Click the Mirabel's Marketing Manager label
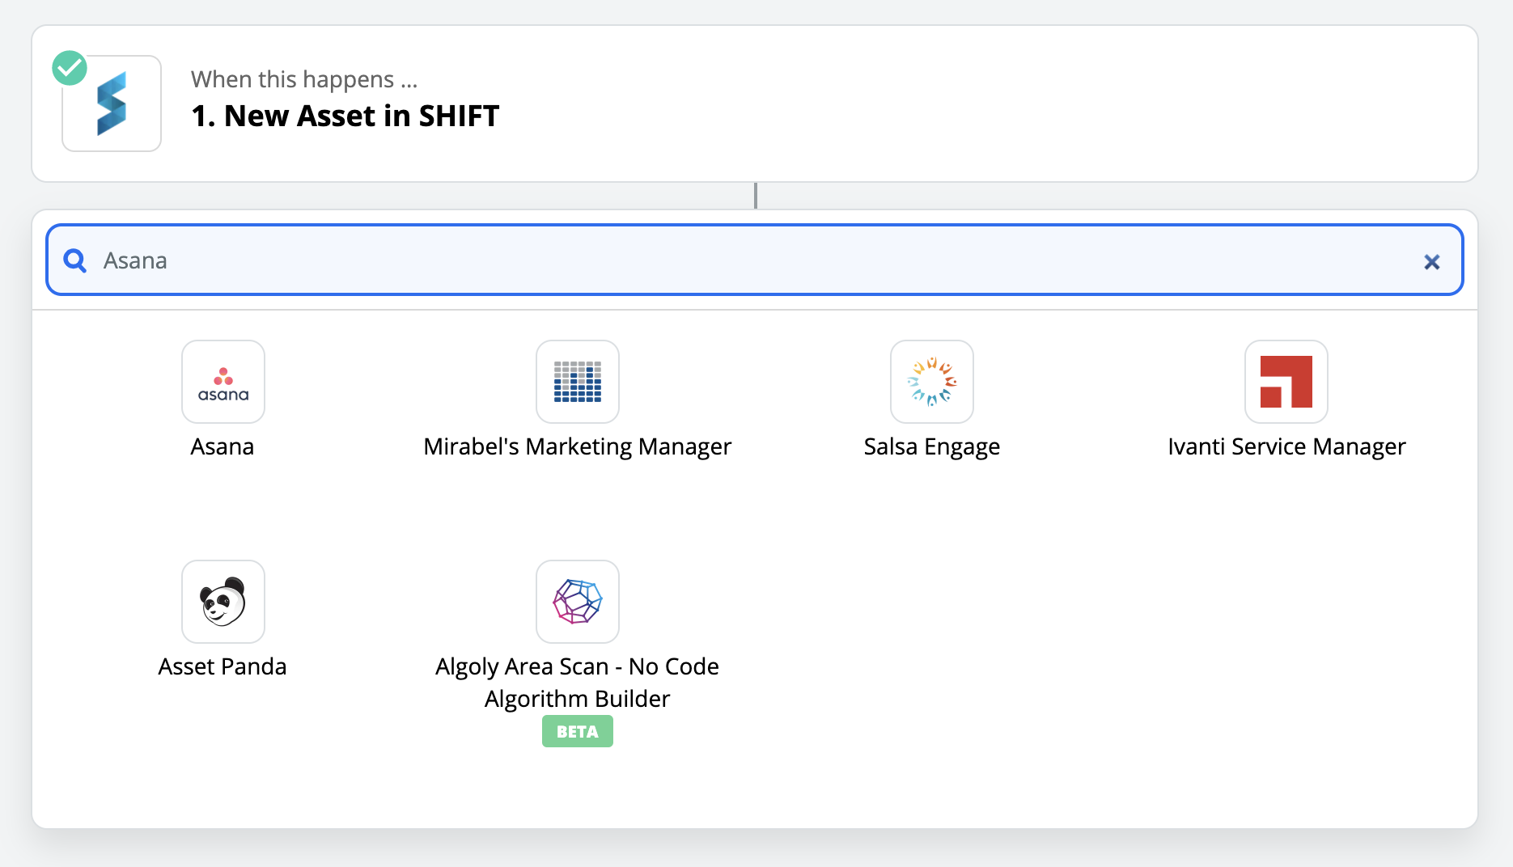 [x=578, y=446]
